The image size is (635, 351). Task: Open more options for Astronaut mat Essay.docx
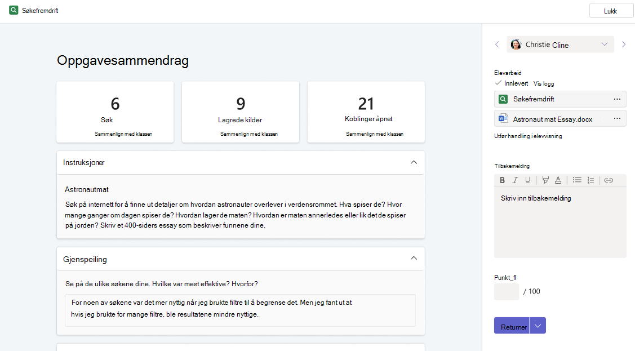point(617,118)
